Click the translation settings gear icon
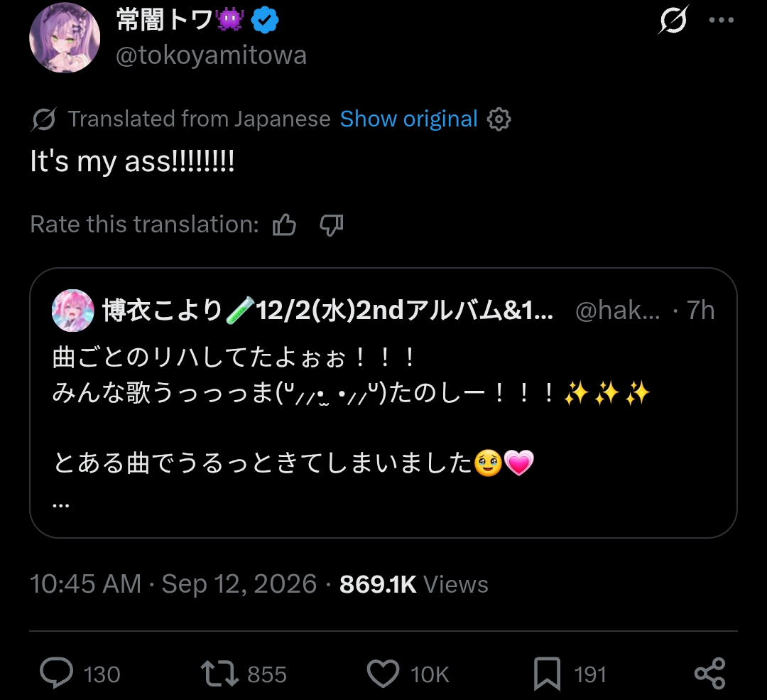The height and width of the screenshot is (700, 767). coord(499,119)
